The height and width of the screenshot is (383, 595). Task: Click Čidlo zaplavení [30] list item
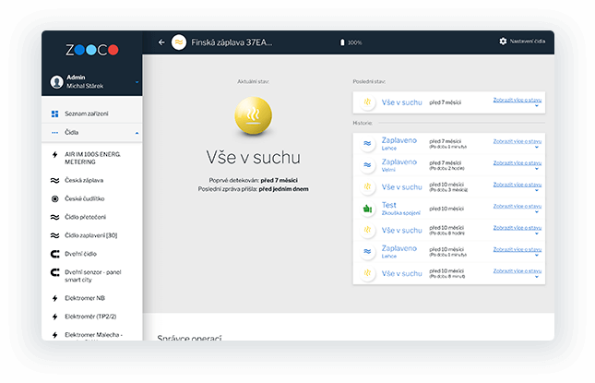tap(92, 235)
